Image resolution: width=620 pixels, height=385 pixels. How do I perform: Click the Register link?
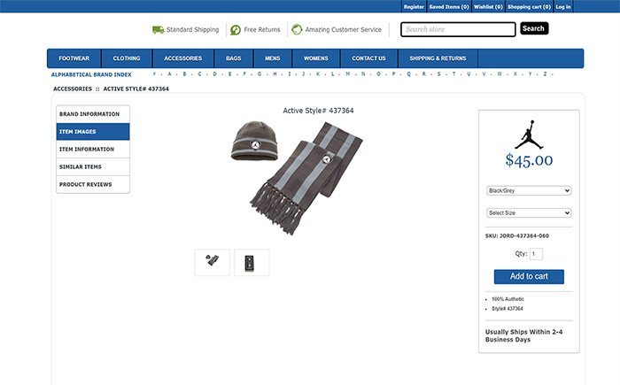click(x=414, y=7)
